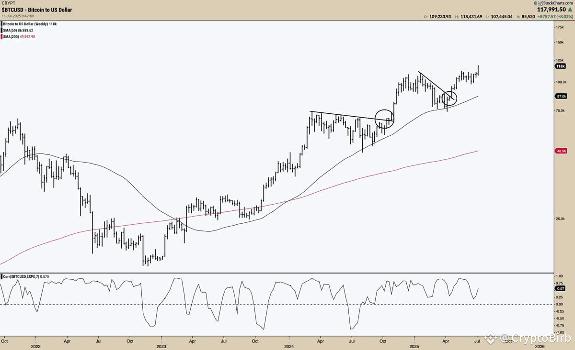Click the red '49.9k' SMA(200) axis tag
The height and width of the screenshot is (350, 575).
click(x=561, y=151)
